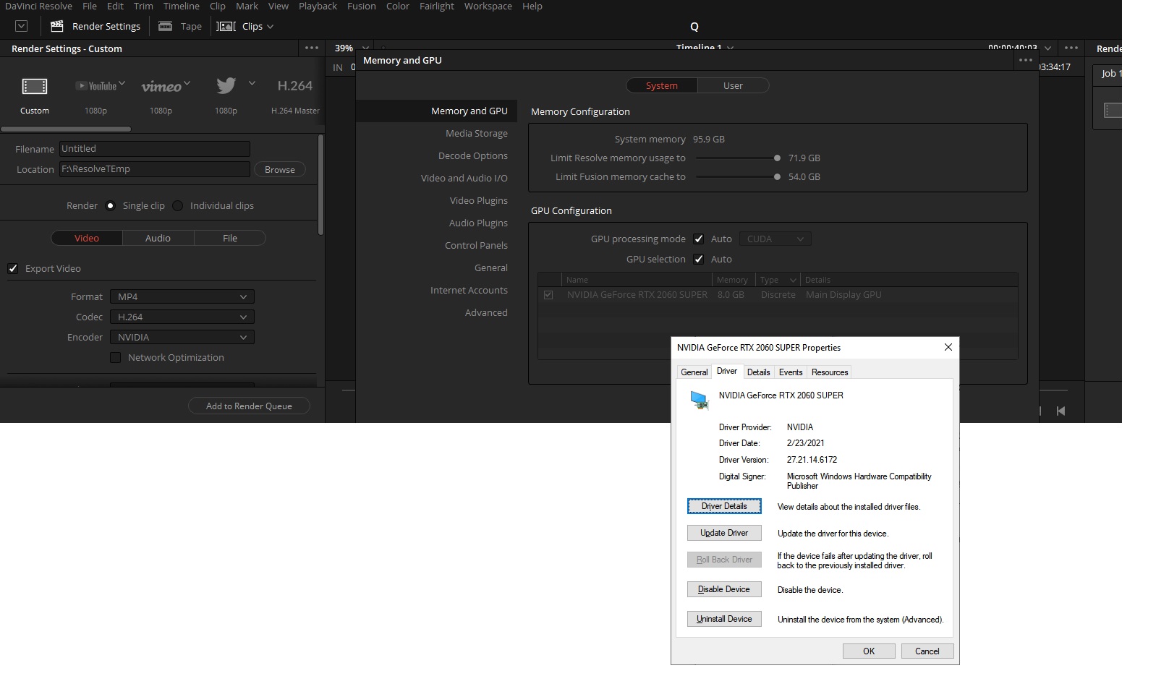The width and height of the screenshot is (1156, 676).
Task: Choose the Twitter 1080p preset icon
Action: 226,85
